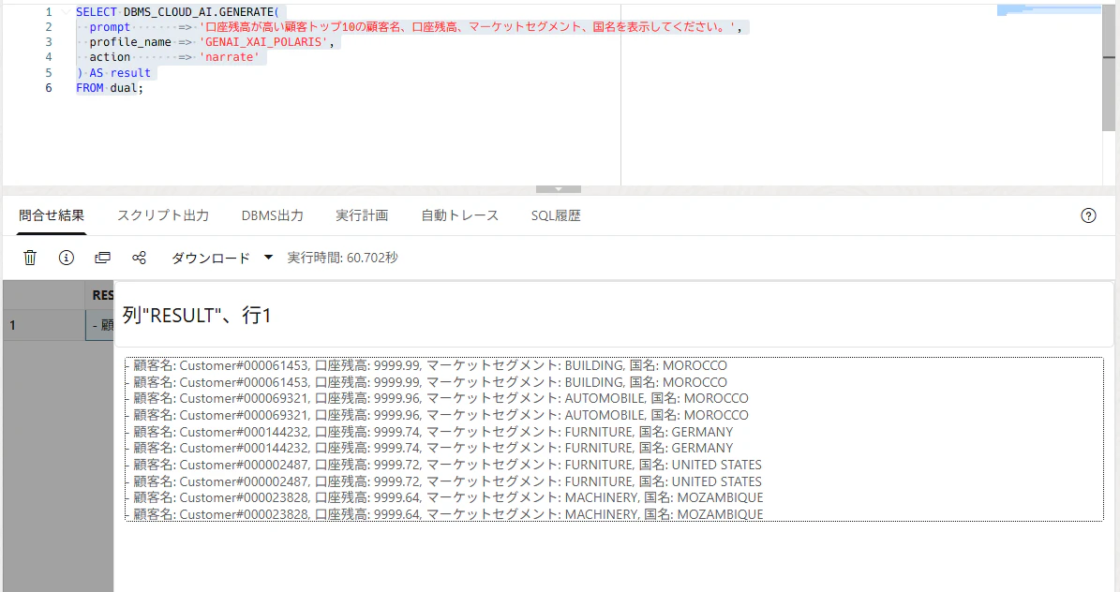The image size is (1120, 592).
Task: Open the 実行計画 tab
Action: click(x=362, y=215)
